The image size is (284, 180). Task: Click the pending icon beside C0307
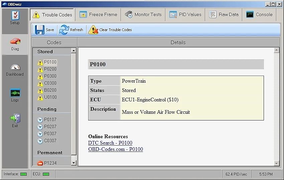point(40,141)
